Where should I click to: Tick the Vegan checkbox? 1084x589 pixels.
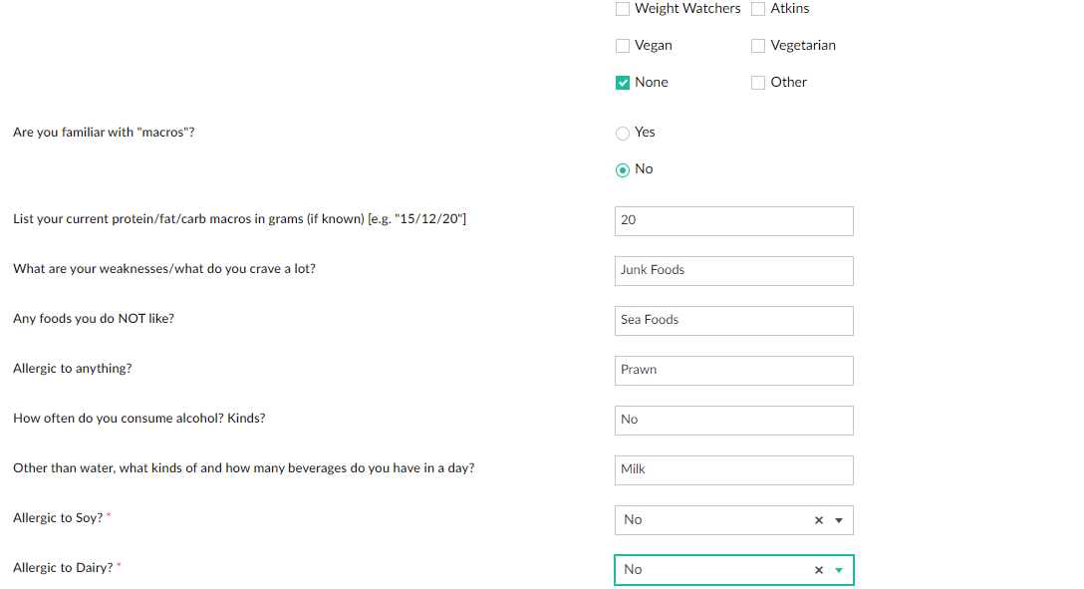623,46
